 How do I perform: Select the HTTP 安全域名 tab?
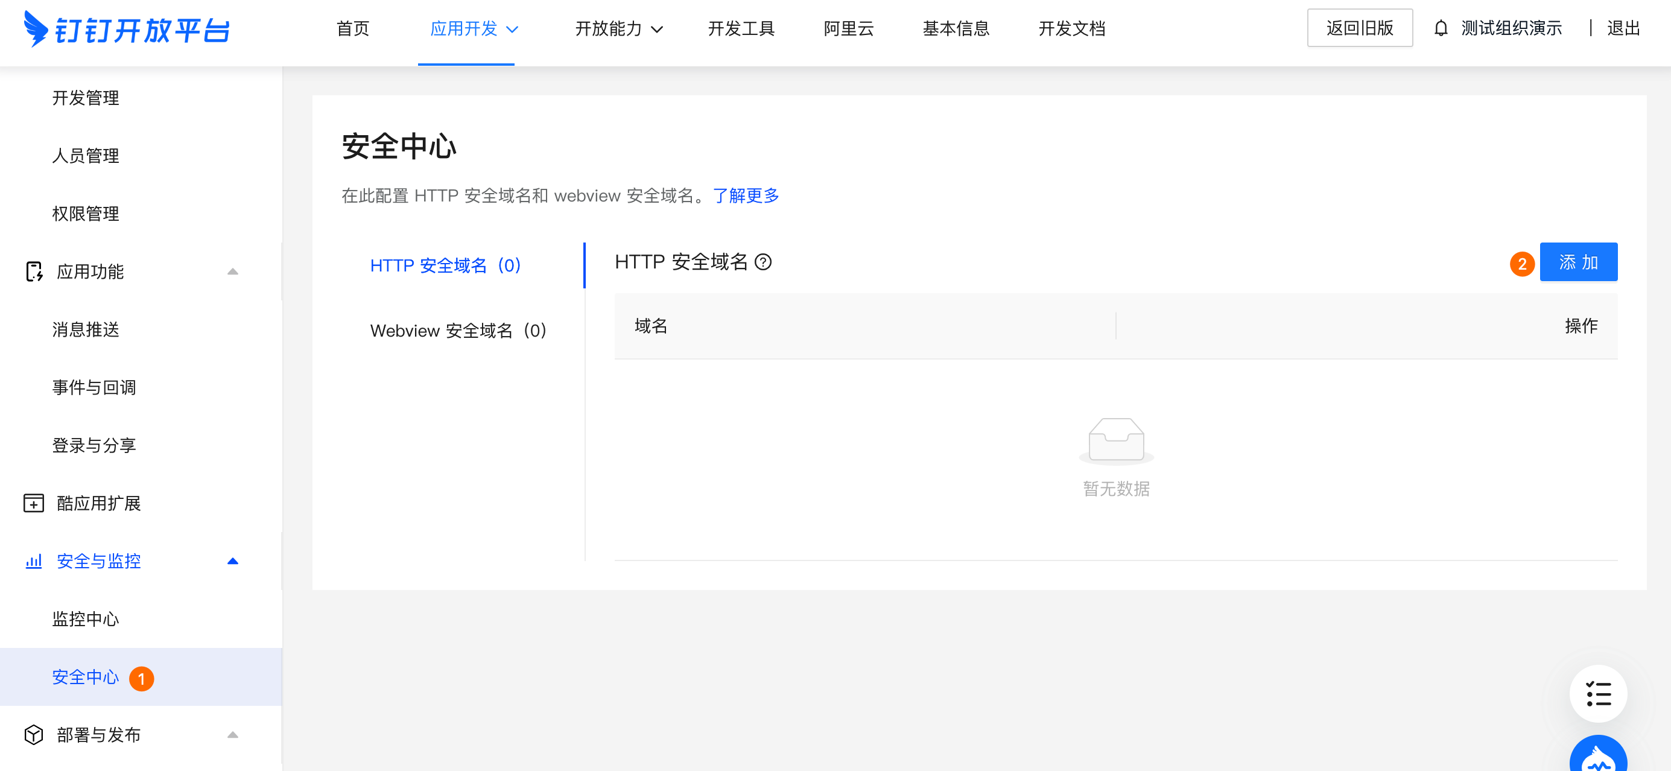click(445, 265)
